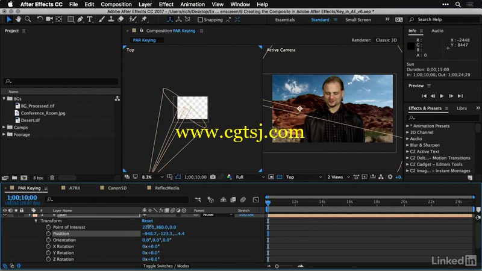Select the Hand tool
The image size is (482, 271).
19,19
